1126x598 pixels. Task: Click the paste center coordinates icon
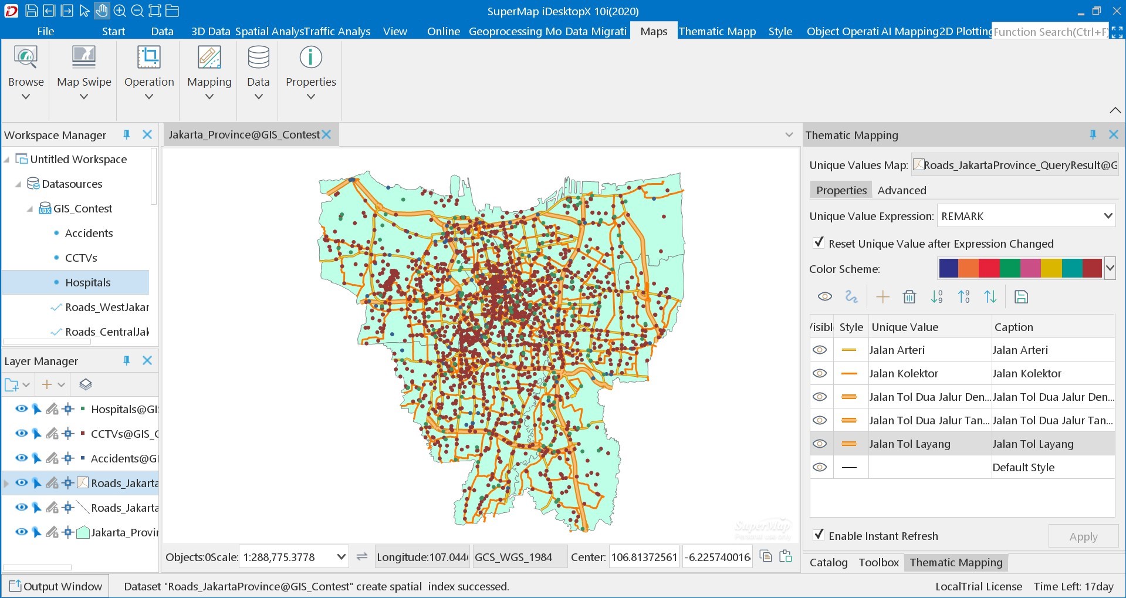coord(786,556)
